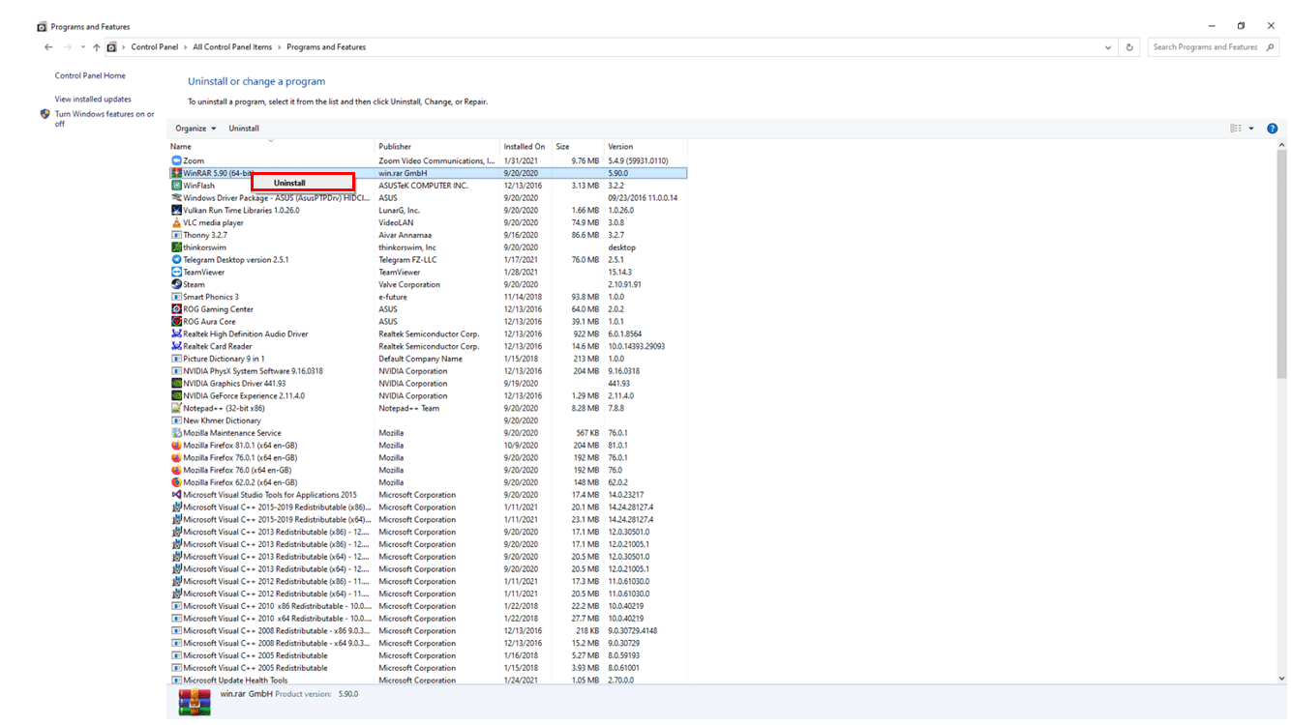Click the large WinRAR icon in the details pane

[x=195, y=703]
